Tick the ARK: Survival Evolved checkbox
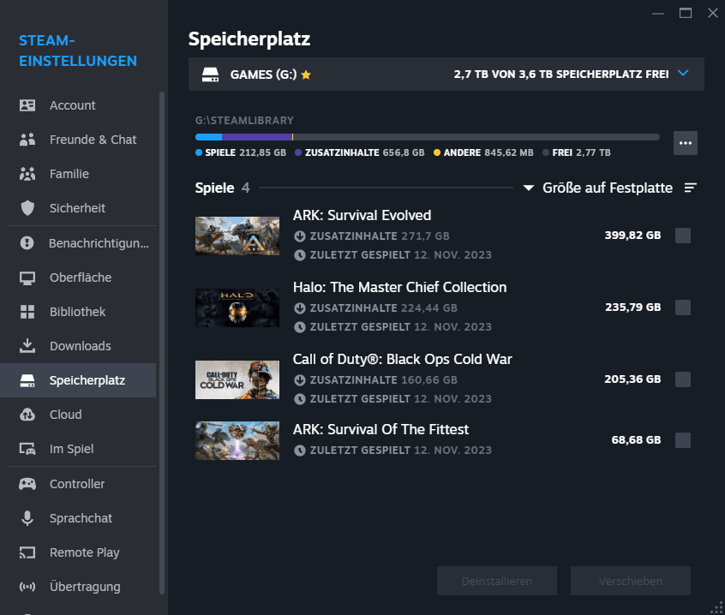The width and height of the screenshot is (725, 615). (x=683, y=236)
